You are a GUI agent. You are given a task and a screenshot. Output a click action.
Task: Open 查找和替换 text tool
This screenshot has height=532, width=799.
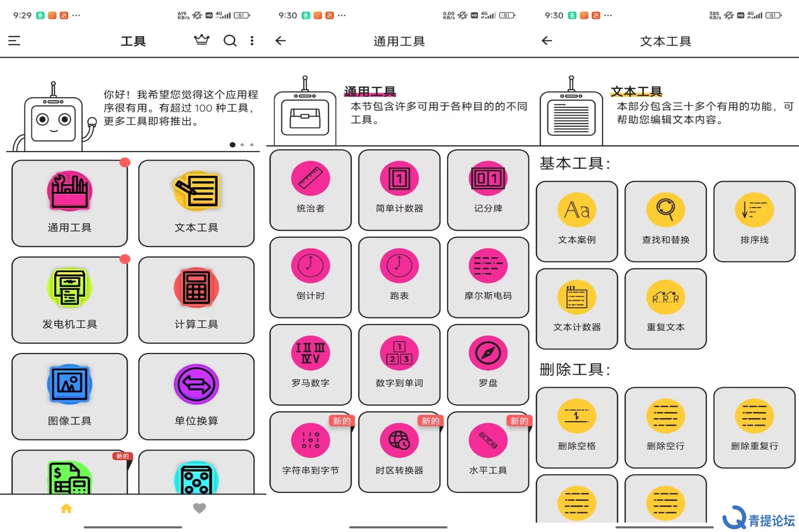coord(665,222)
